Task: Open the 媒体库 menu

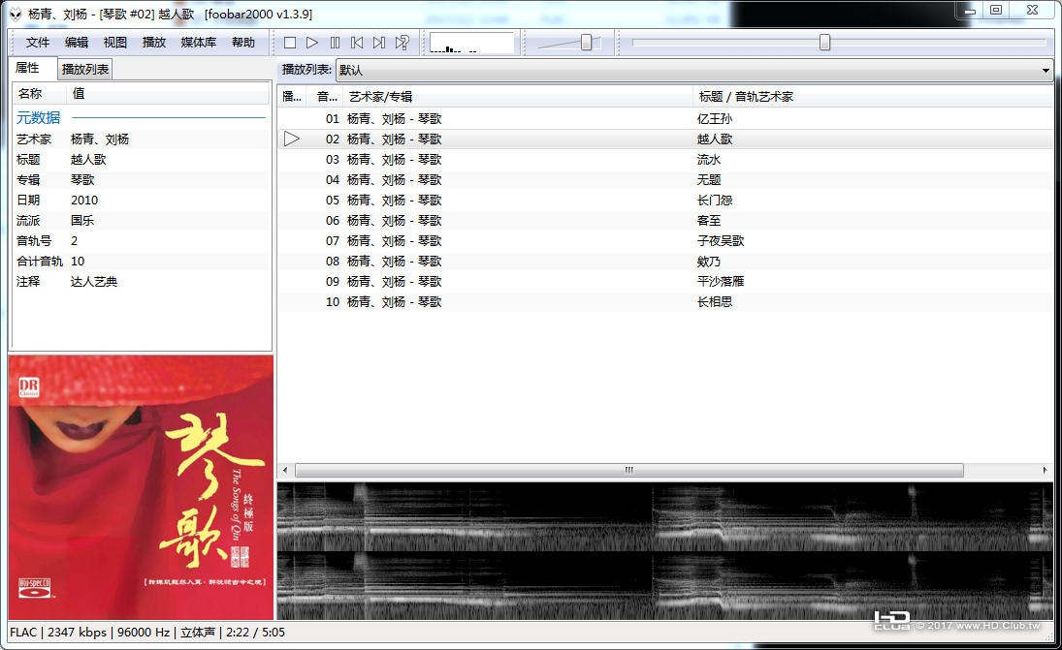Action: coord(199,43)
